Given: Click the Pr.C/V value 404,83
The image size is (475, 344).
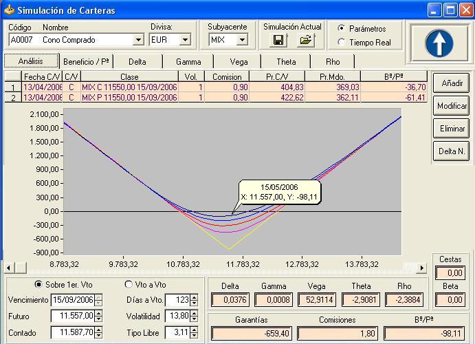Looking at the screenshot, I should 277,87.
